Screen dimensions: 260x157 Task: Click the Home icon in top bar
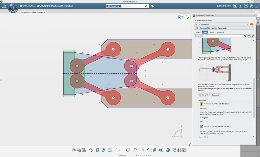[251, 6]
